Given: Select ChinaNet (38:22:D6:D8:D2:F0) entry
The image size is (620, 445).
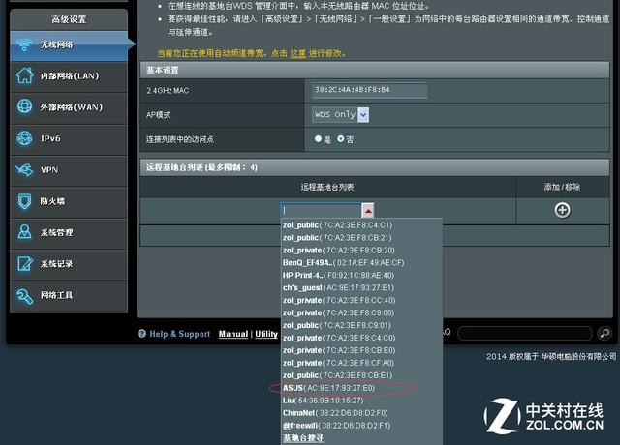Looking at the screenshot, I should tap(335, 413).
